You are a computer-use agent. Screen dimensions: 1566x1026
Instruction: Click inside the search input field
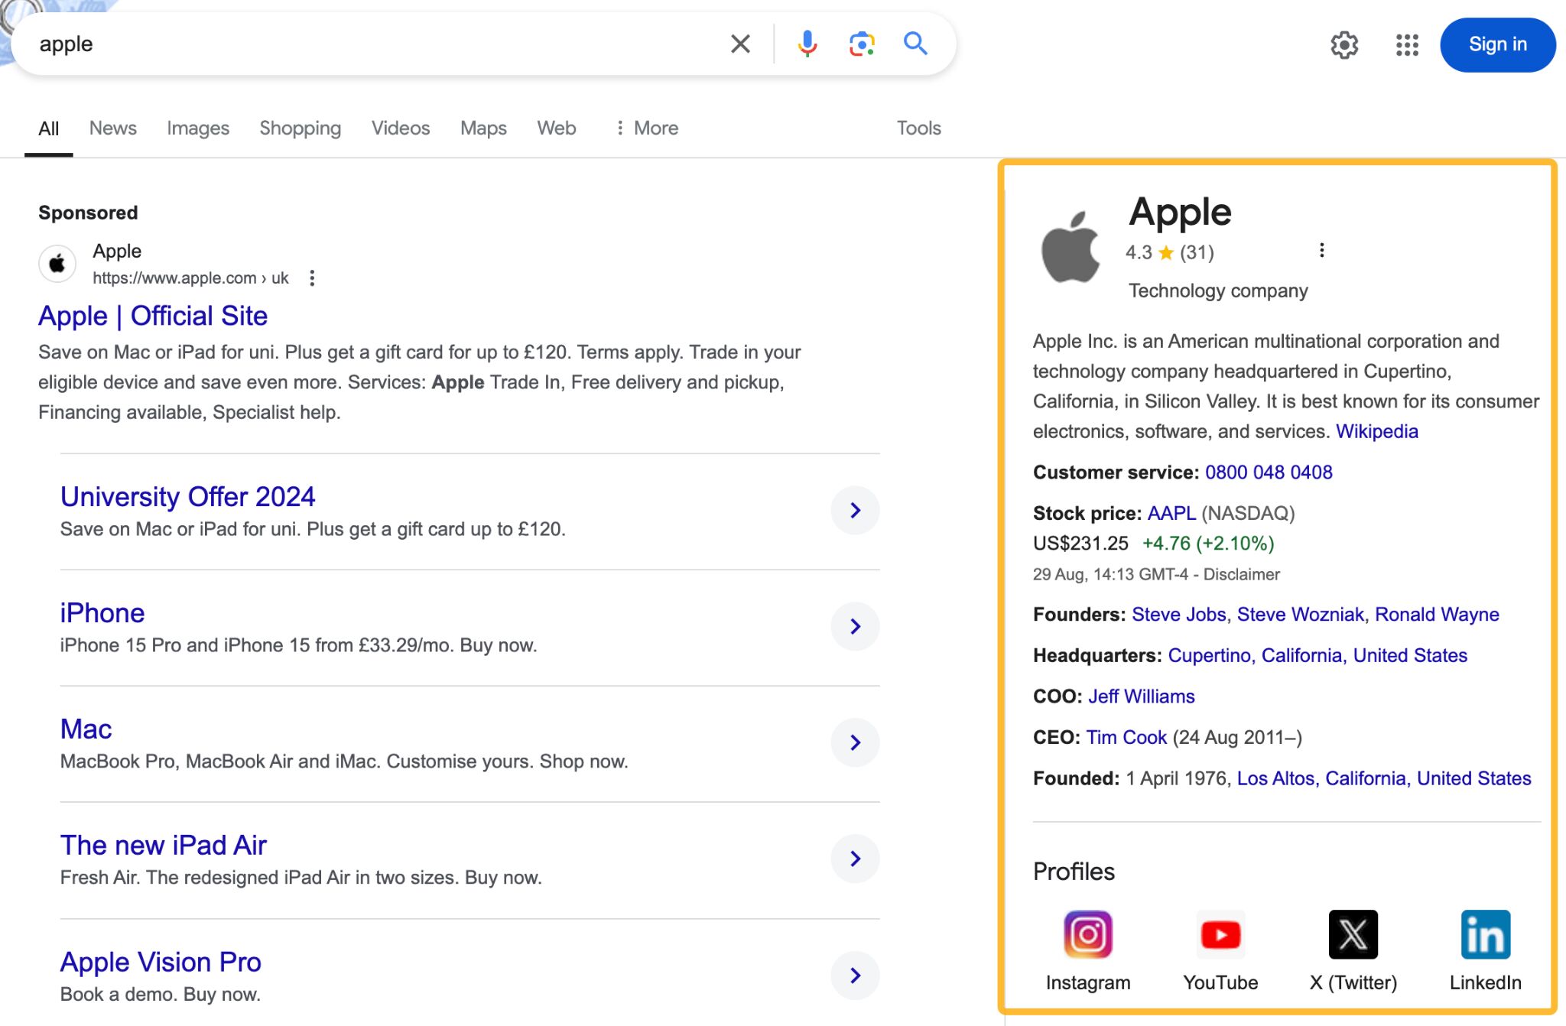coord(344,44)
